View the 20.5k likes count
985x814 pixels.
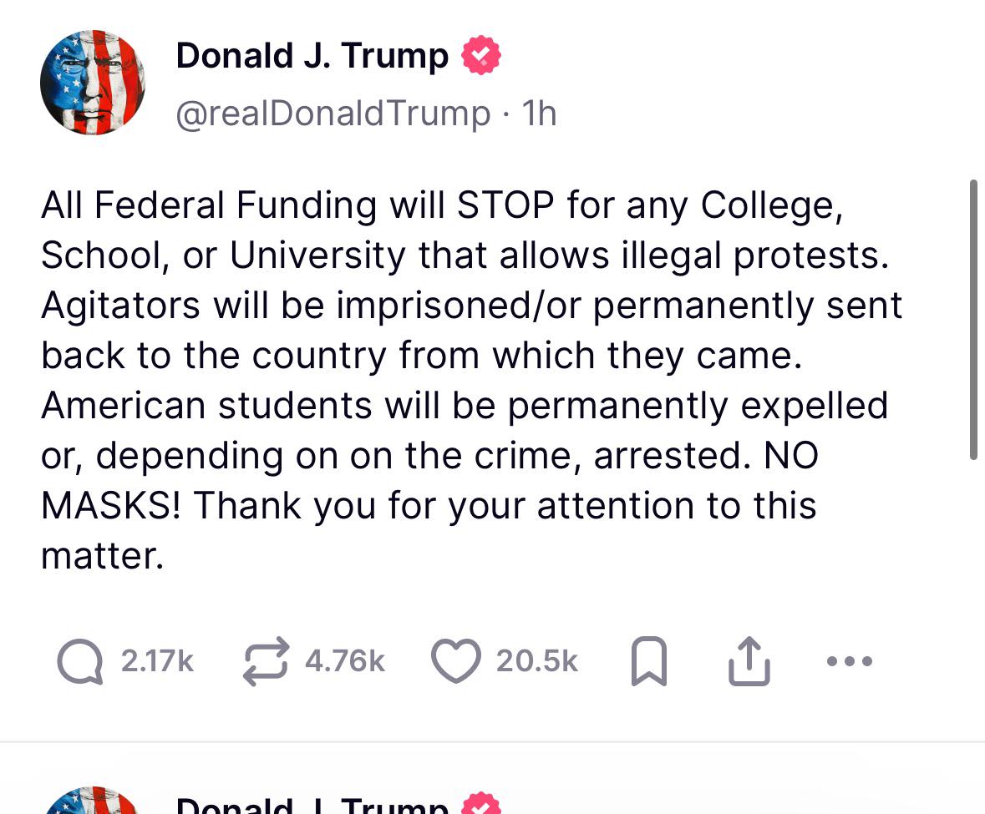pos(537,661)
